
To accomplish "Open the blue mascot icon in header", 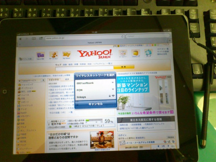I will click(148, 53).
